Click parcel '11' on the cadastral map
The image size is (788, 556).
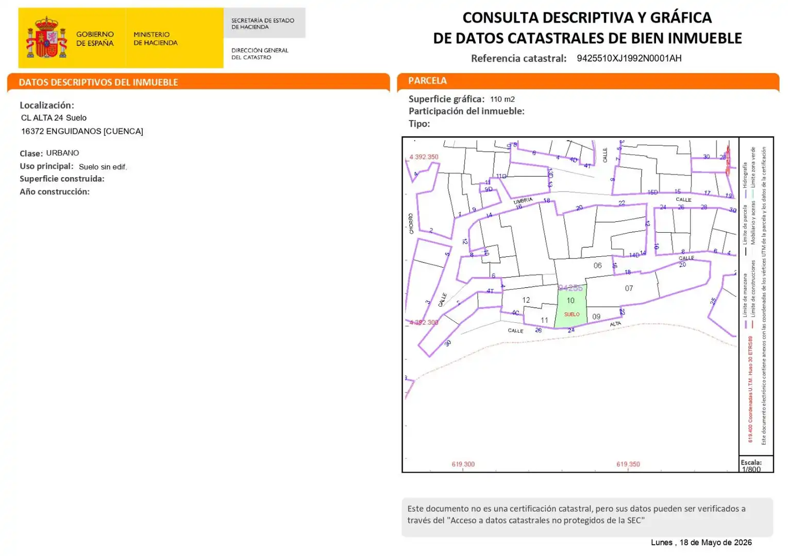tap(544, 320)
